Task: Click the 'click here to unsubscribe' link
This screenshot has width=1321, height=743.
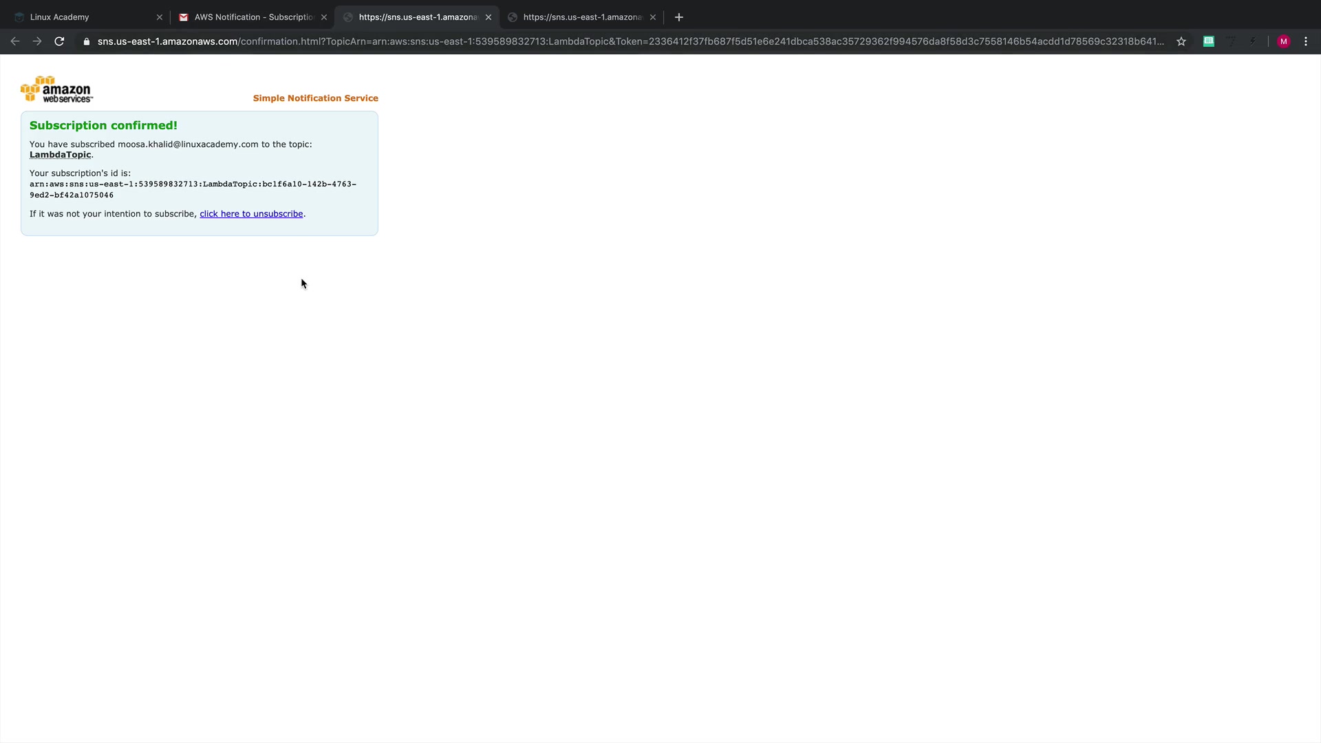Action: tap(251, 214)
